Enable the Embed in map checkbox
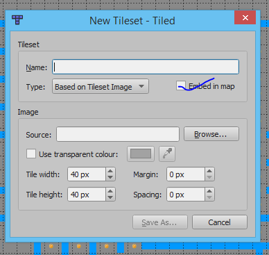269x255 pixels. [181, 85]
